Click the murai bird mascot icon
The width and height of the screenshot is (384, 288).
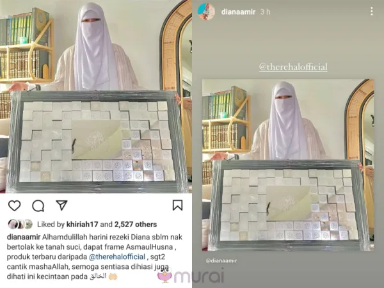pos(165,275)
